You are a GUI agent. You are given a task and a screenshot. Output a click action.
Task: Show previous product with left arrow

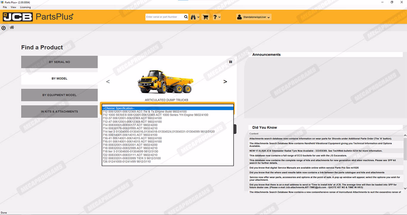coord(108,81)
